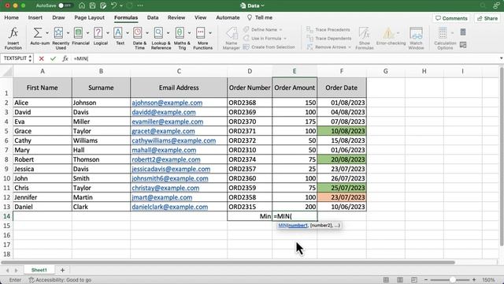
Task: Adjust the zoom slider handle
Action: (452, 280)
